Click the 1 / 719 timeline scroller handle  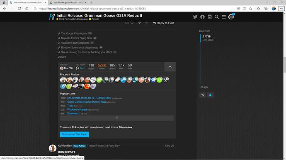pos(207,38)
